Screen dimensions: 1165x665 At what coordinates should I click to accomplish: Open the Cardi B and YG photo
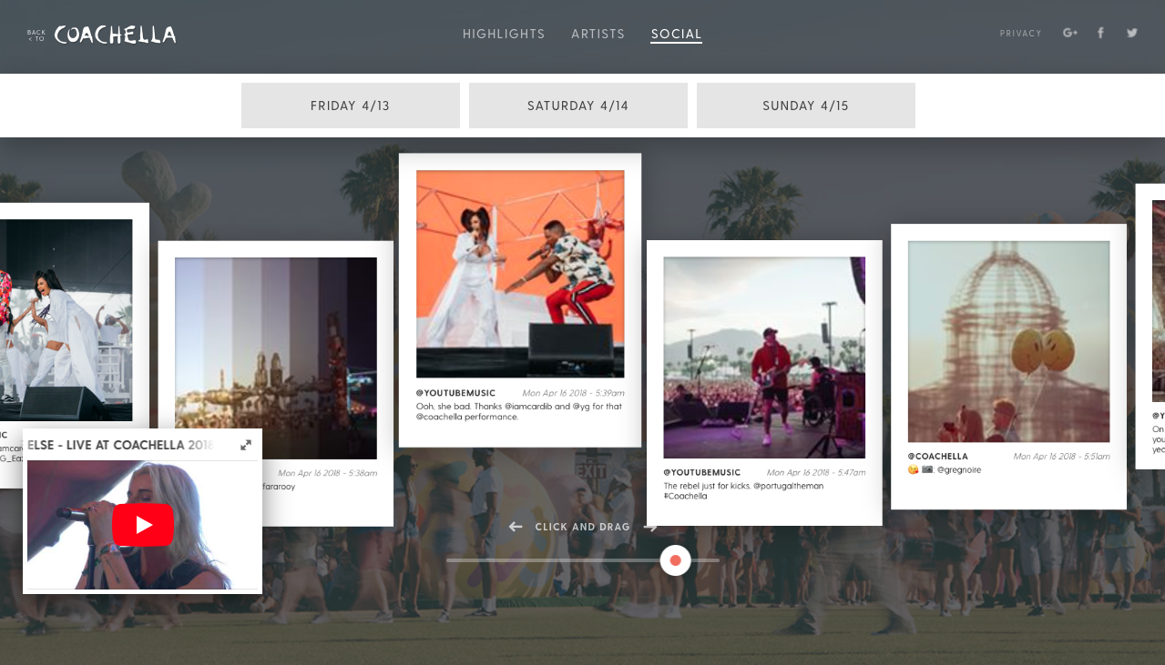[x=520, y=274]
